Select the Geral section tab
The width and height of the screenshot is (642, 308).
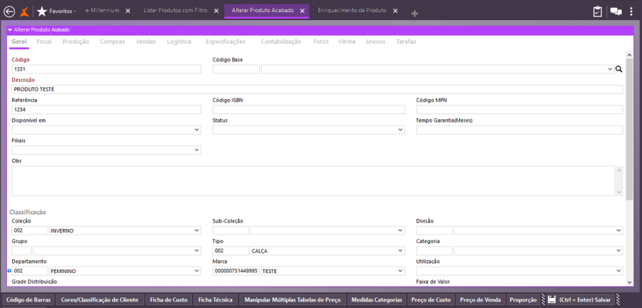pos(19,42)
